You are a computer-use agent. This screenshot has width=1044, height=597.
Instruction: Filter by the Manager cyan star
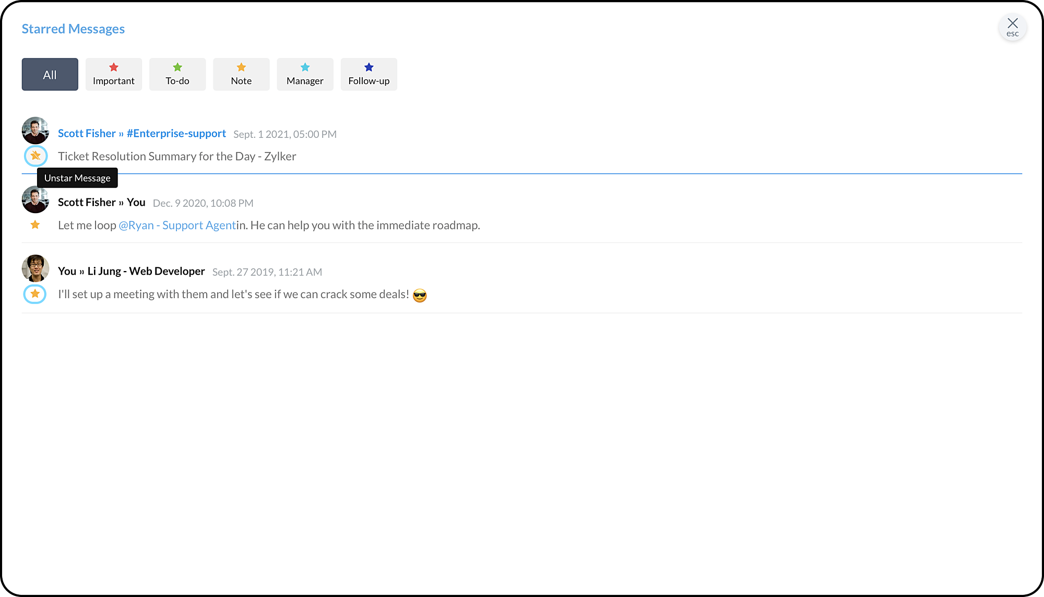305,74
